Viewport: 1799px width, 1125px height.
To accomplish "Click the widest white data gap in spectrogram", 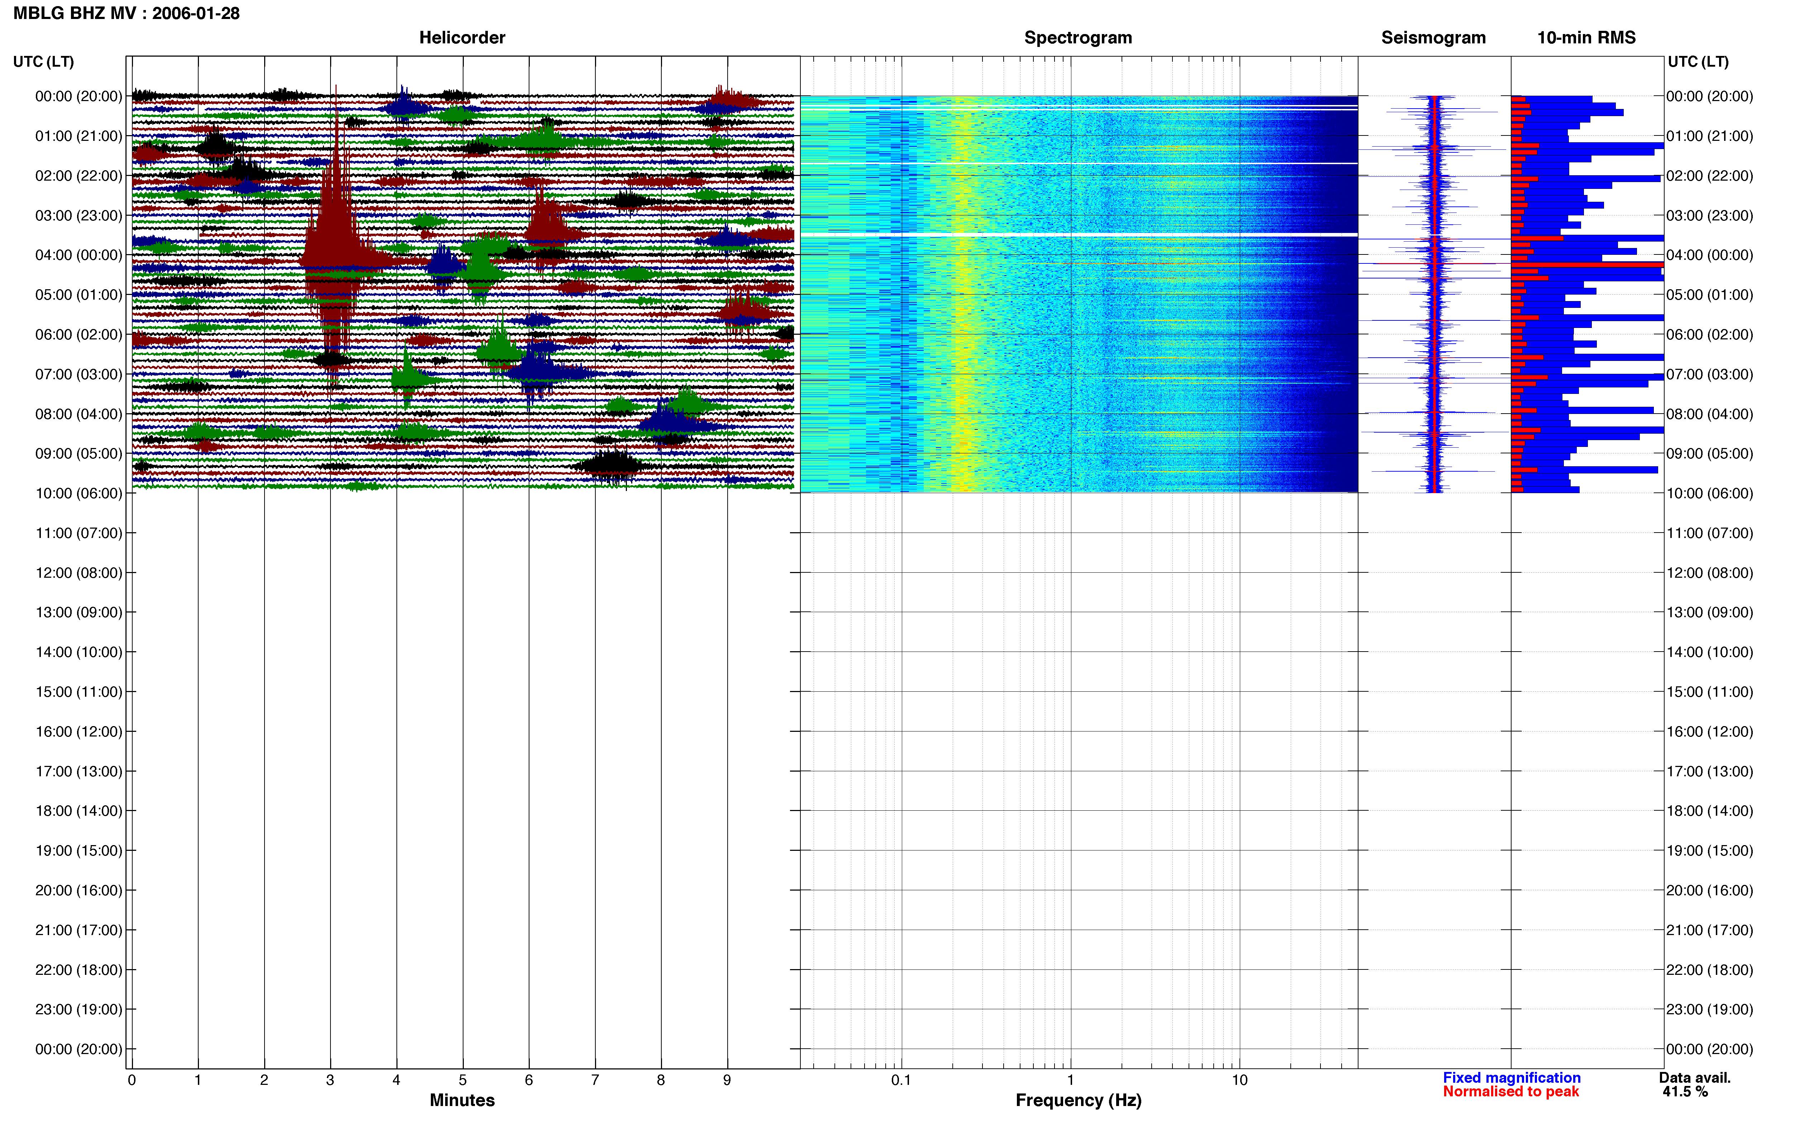I will click(x=1079, y=235).
